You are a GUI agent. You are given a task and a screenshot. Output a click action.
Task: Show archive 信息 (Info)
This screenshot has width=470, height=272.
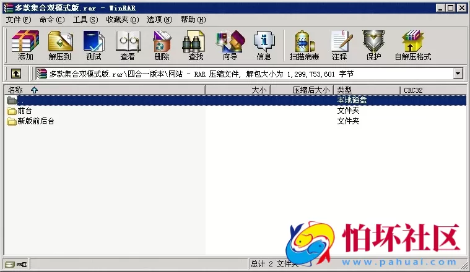click(x=264, y=45)
